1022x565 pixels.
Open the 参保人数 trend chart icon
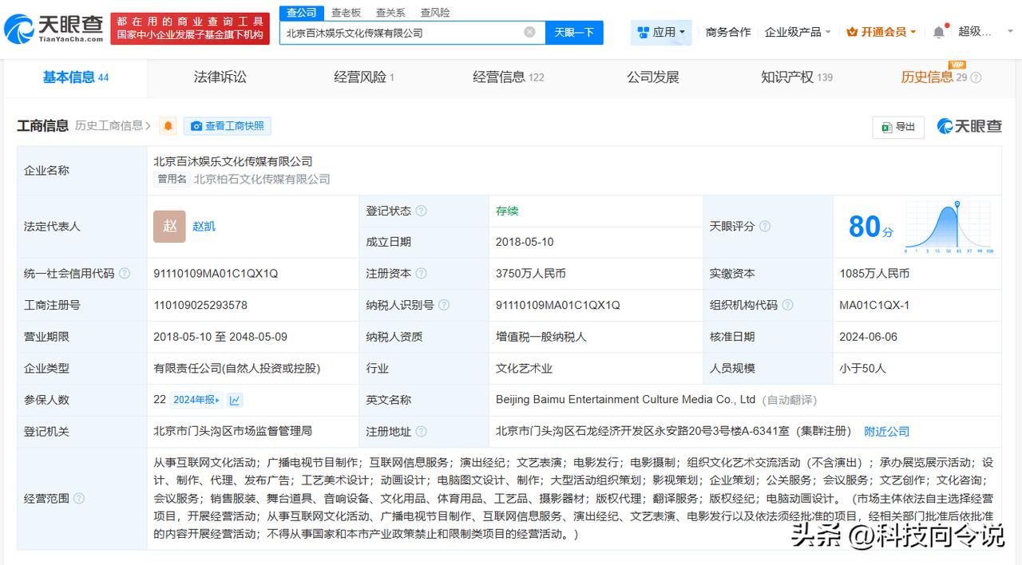coord(235,400)
